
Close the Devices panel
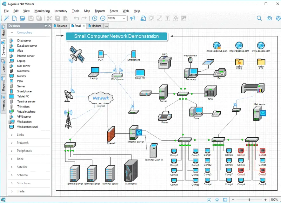click(x=50, y=26)
